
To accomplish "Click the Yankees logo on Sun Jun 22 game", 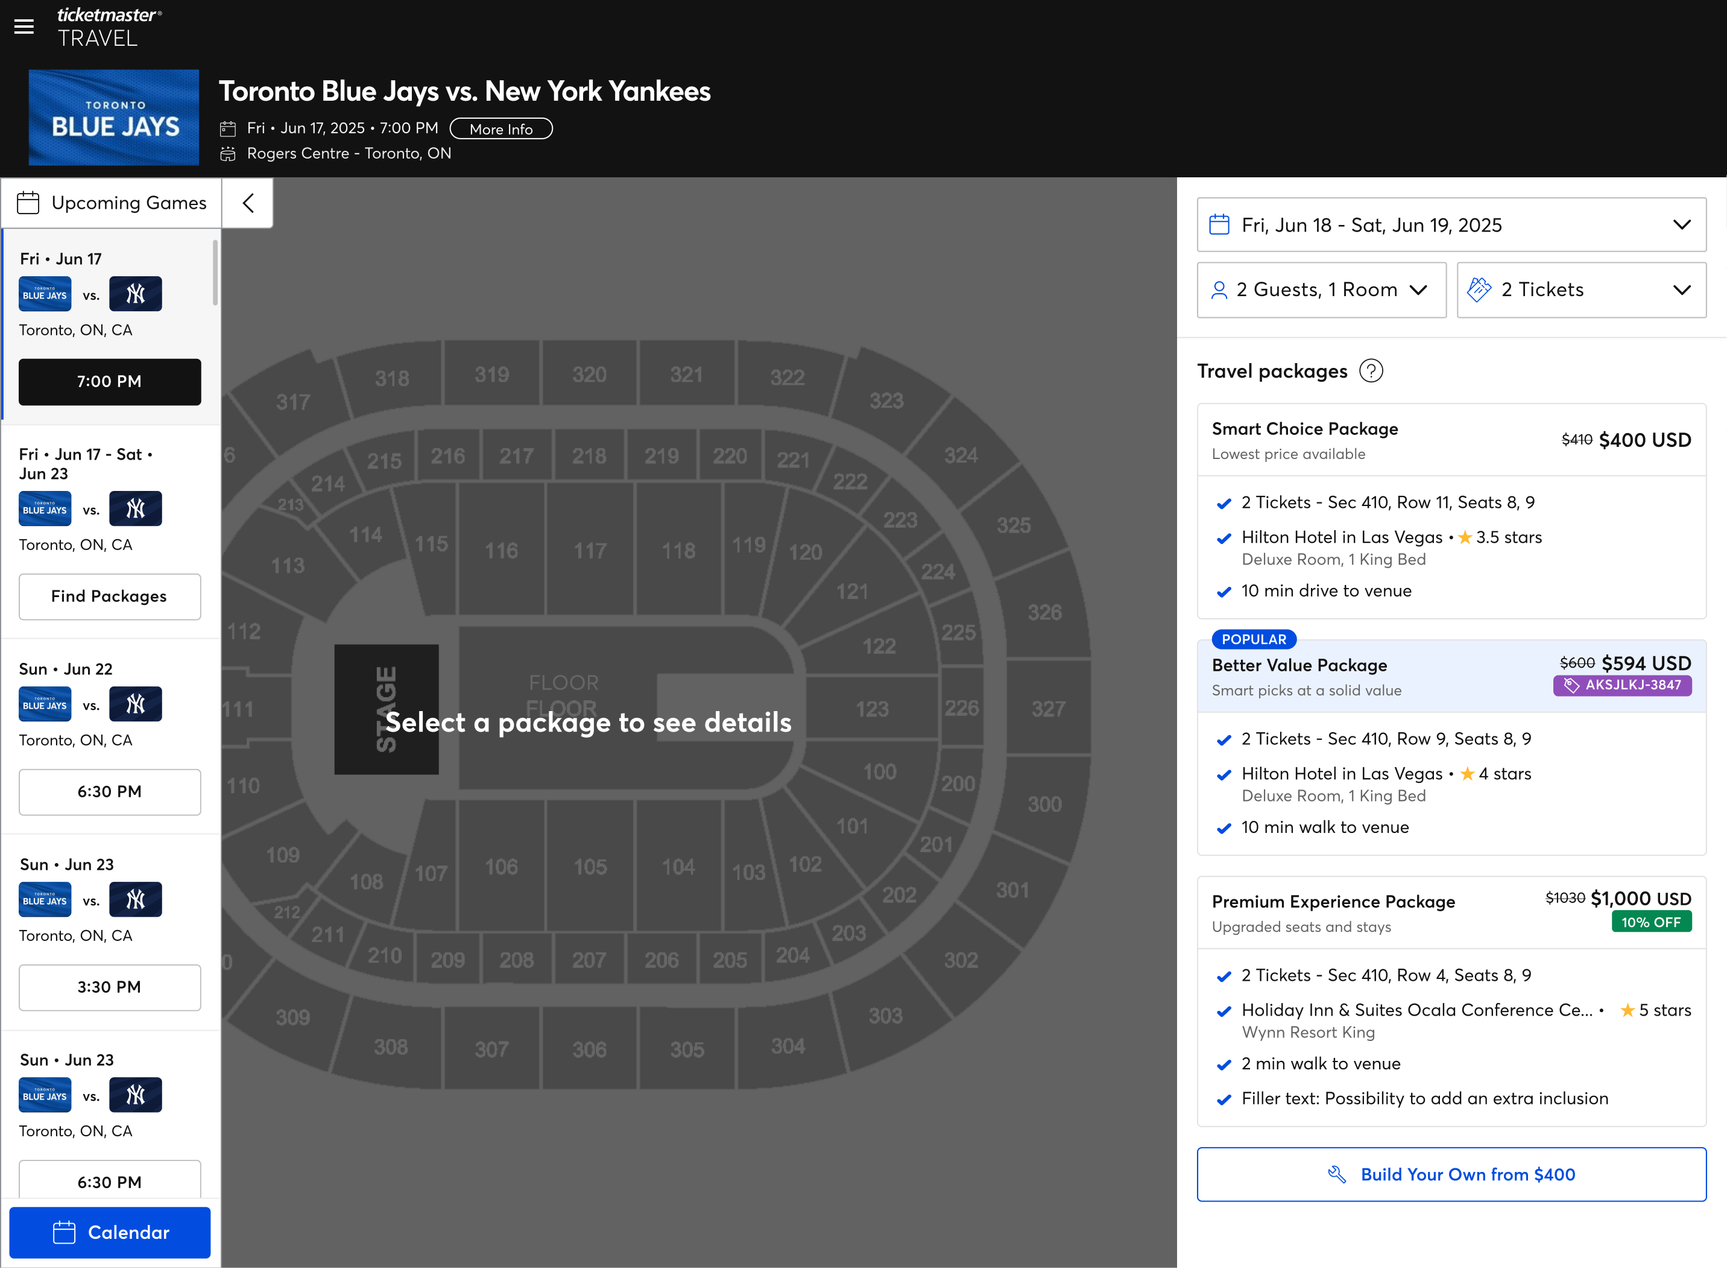I will (136, 704).
